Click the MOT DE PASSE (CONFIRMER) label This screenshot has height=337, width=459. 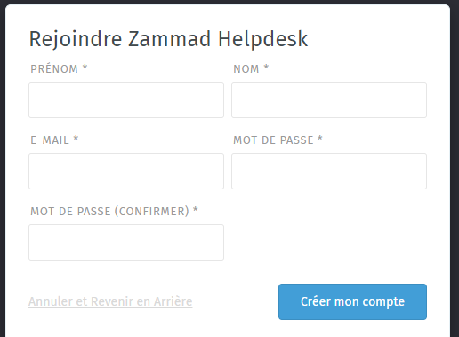click(109, 212)
